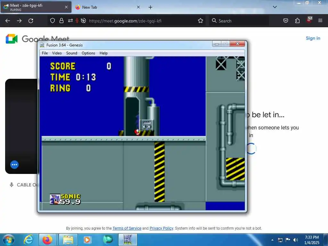Open the more options dots on video preview

14,165
